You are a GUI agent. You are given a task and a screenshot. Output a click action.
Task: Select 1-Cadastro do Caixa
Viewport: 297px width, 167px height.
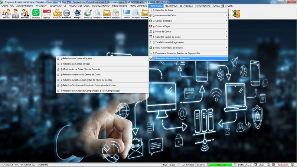(x=188, y=10)
